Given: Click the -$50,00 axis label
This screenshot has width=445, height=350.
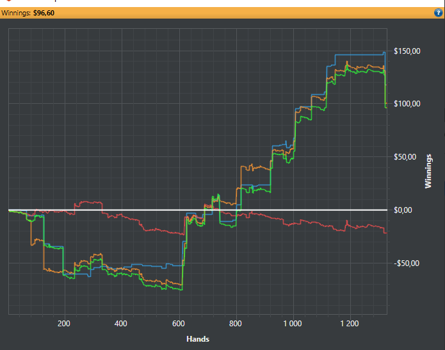Looking at the screenshot, I should click(x=407, y=263).
